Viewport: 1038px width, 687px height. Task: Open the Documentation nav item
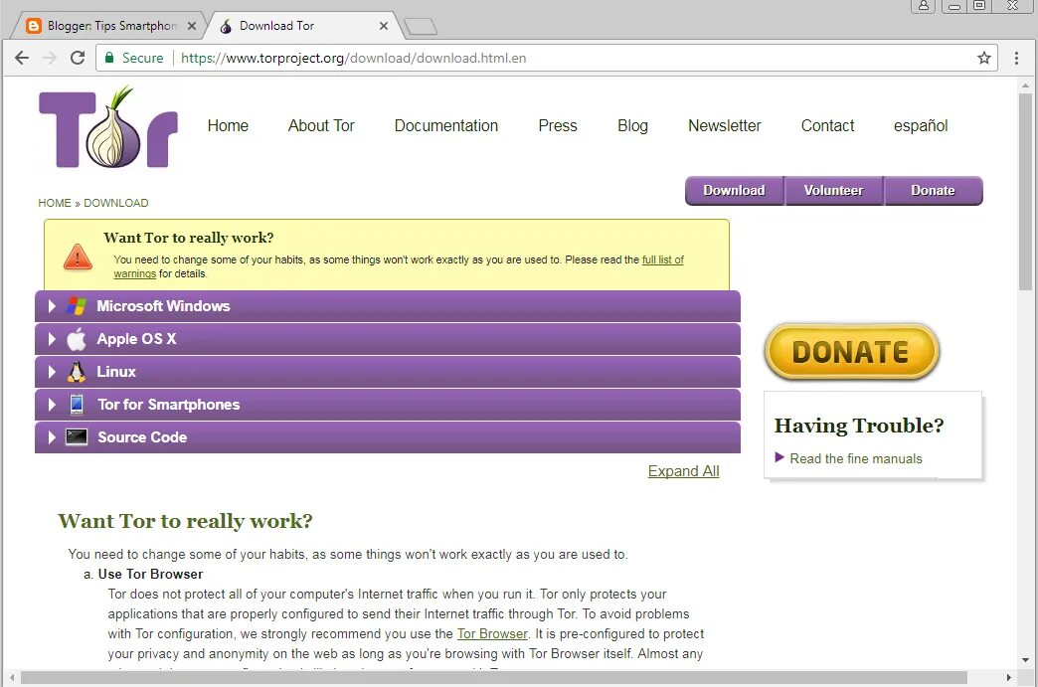tap(446, 125)
